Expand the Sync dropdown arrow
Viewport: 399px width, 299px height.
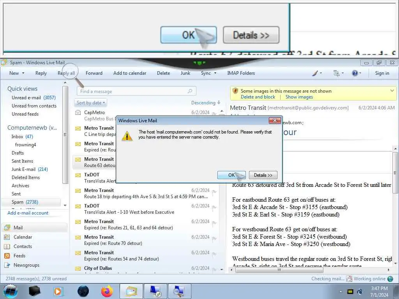point(215,73)
